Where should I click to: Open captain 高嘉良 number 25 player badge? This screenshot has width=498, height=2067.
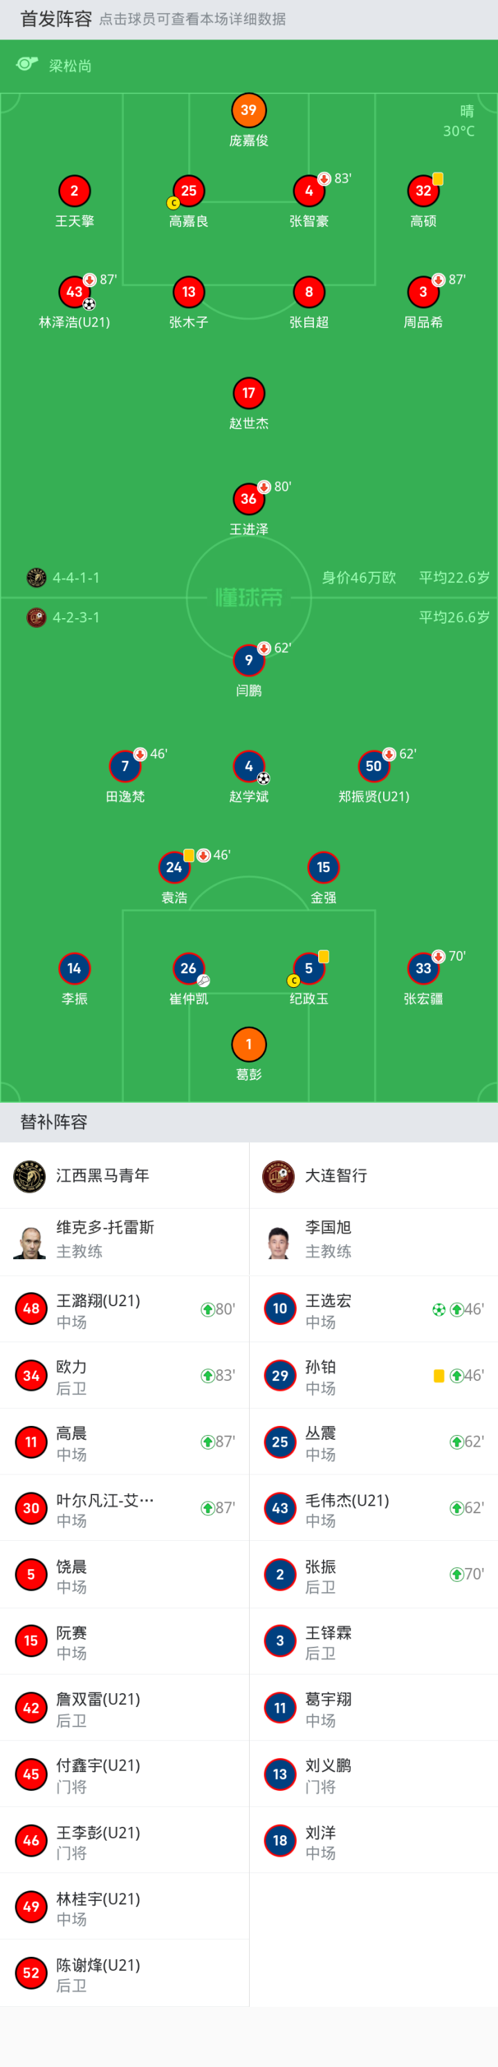pyautogui.click(x=188, y=191)
